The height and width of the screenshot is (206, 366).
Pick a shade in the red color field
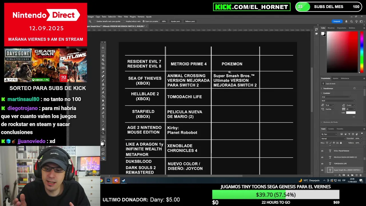(342, 52)
